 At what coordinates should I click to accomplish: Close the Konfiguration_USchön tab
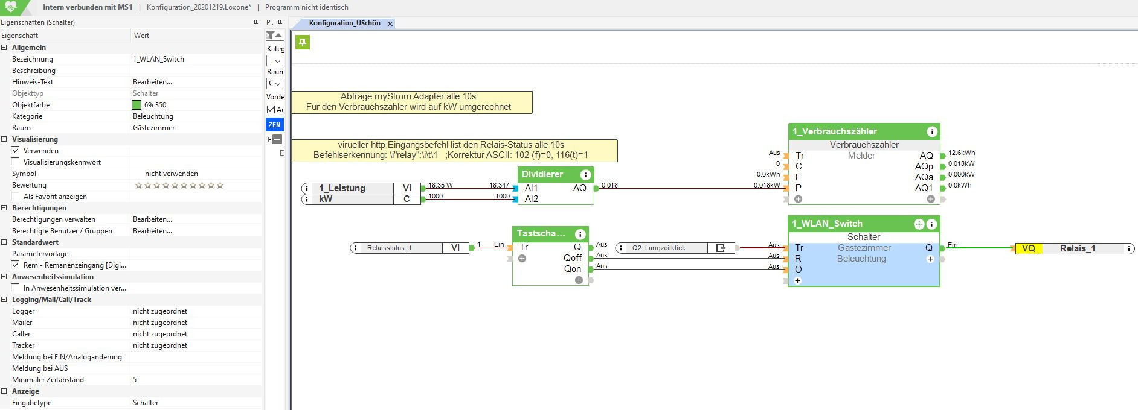point(390,24)
